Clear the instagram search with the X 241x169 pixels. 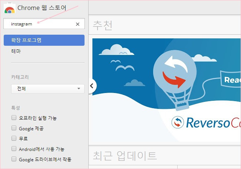(77, 24)
